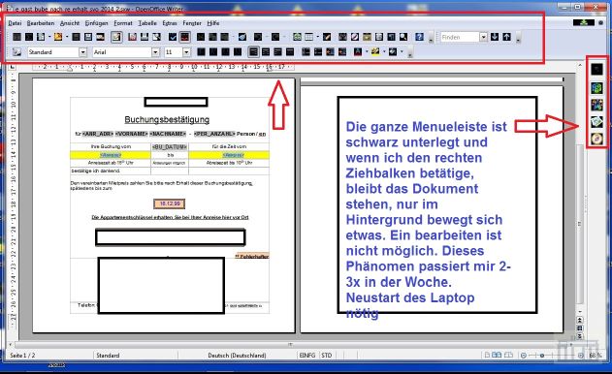Open Finden search history dropdown

coord(483,37)
